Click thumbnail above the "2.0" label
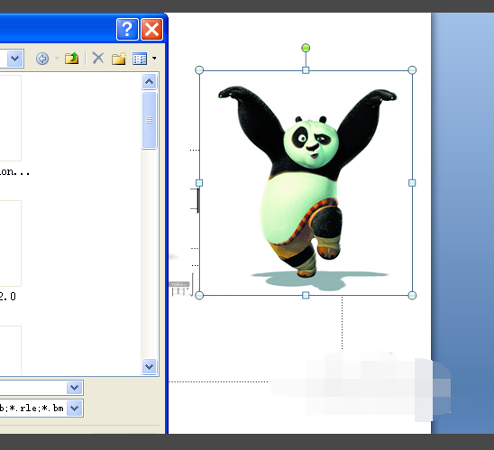 (x=11, y=243)
